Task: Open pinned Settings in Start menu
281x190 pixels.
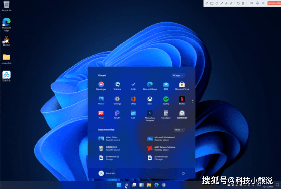Action: click(117, 100)
